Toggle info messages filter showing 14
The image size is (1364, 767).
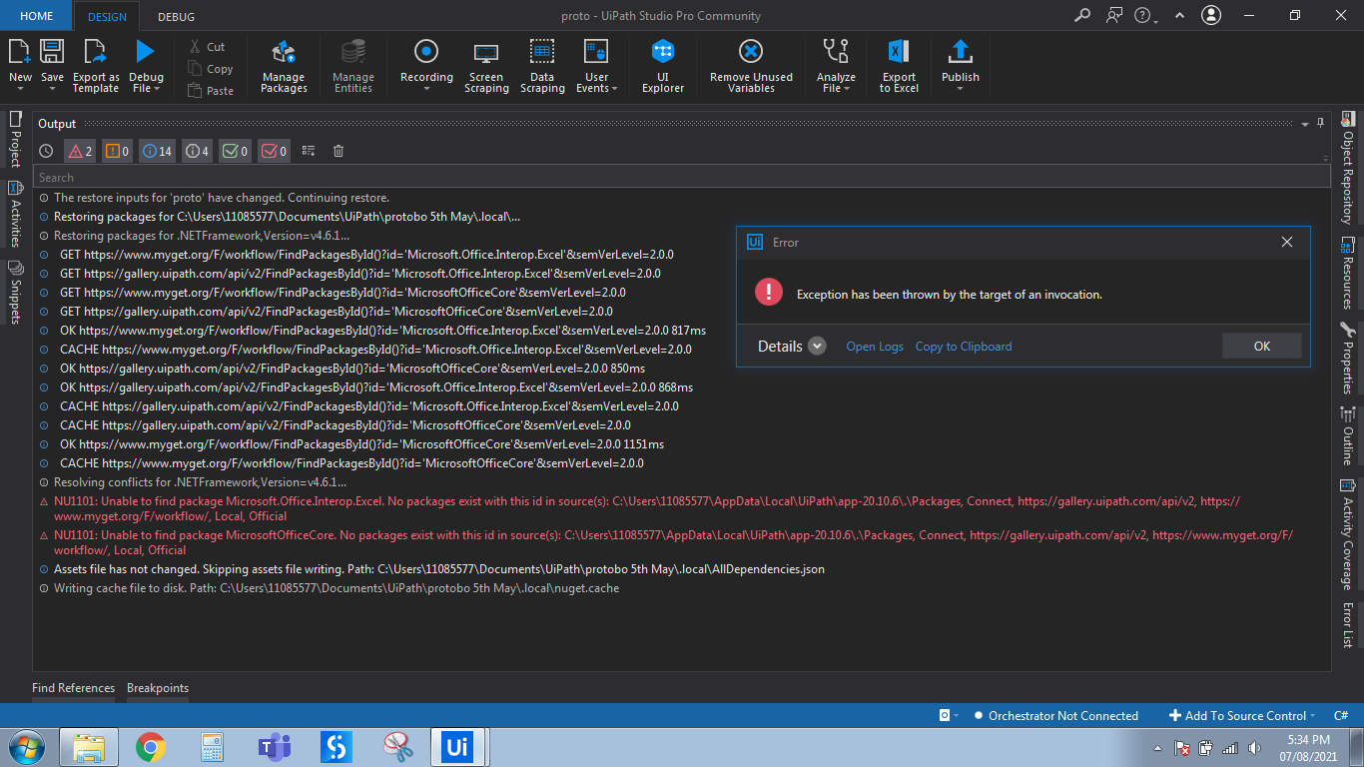pyautogui.click(x=157, y=151)
